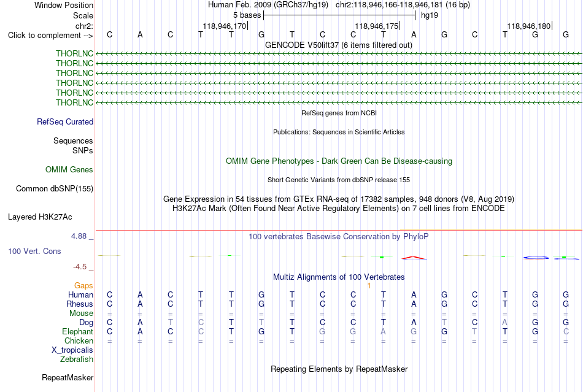Click the orange gap count '1'
This screenshot has width=583, height=392.
(369, 286)
